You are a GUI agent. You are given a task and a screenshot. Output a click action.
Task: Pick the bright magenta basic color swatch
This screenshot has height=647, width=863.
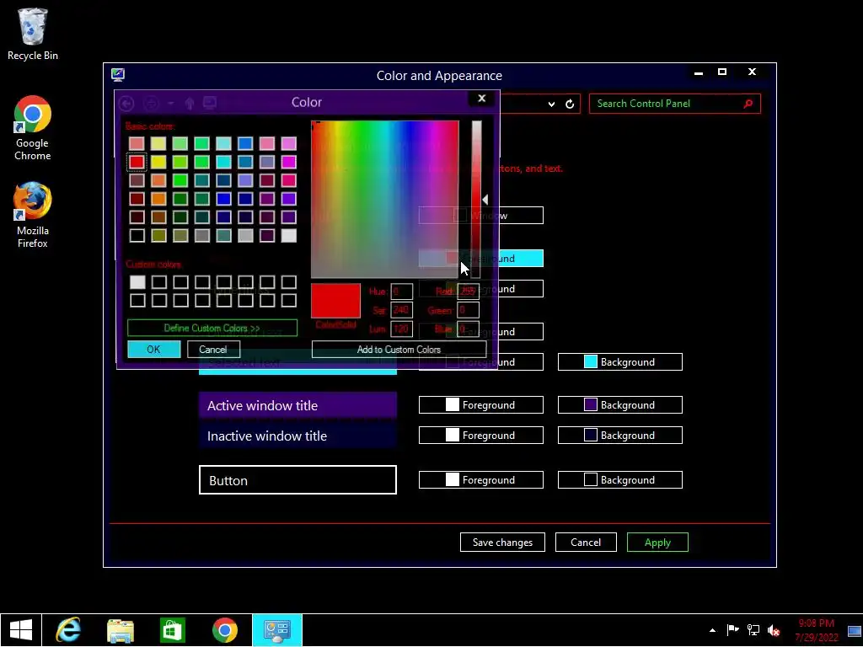pyautogui.click(x=288, y=162)
